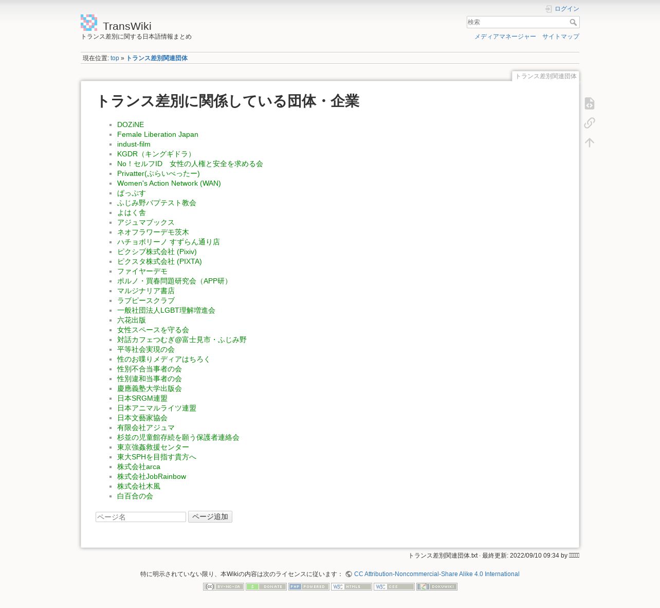Click the CC BY-NC-SA license badge
Viewport: 660px width, 608px height.
[x=224, y=586]
